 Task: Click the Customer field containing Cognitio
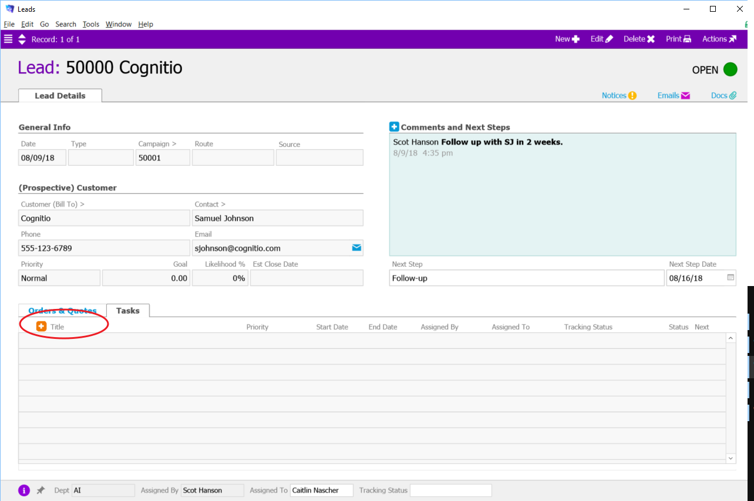(105, 218)
